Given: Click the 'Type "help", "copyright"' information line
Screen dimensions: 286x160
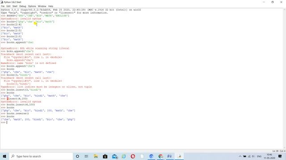Looking at the screenshot, I should 55,13.
